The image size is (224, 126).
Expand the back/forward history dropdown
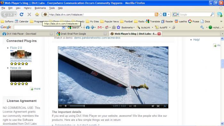(x=15, y=14)
